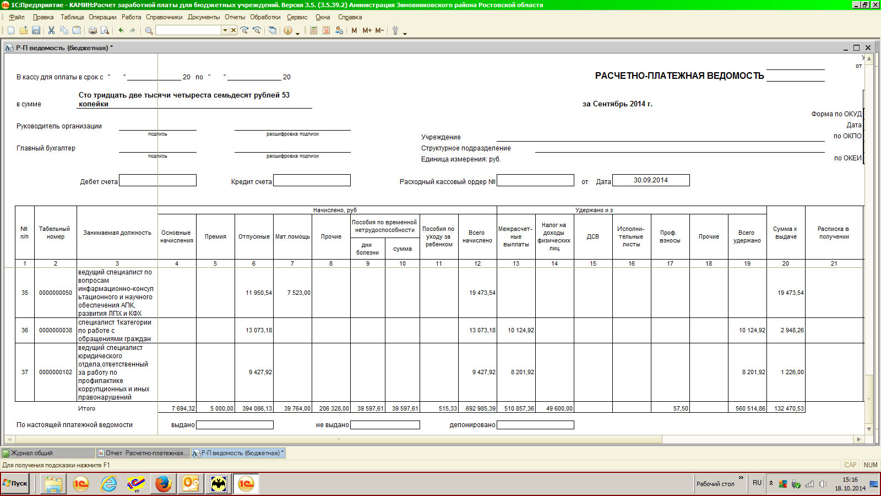Viewport: 881px width, 496px height.
Task: Select the Р-П ведомость (бюджетная) tab
Action: [x=238, y=453]
